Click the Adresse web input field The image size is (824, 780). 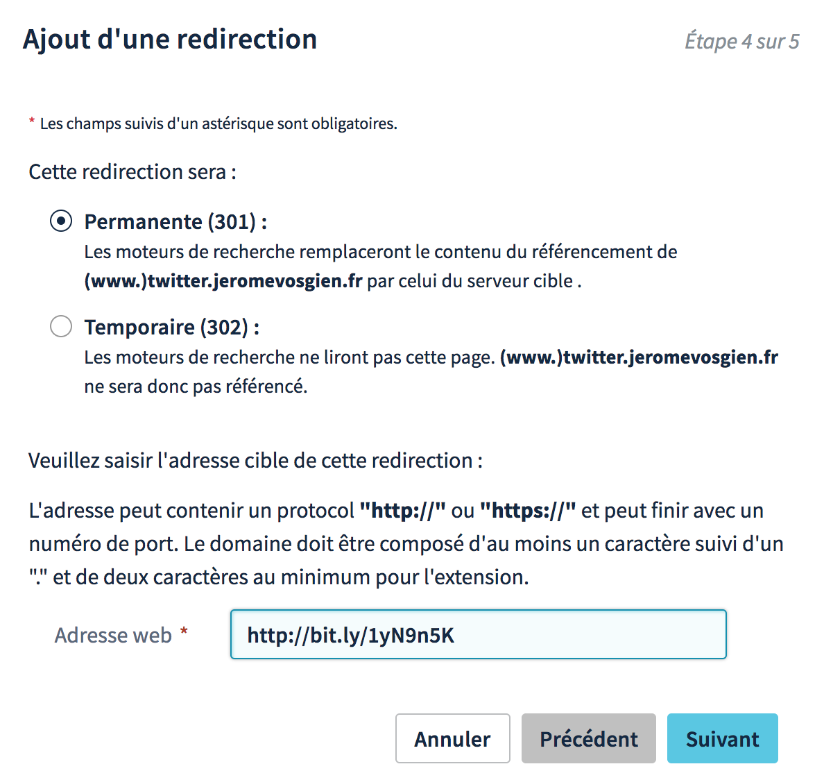click(x=478, y=634)
